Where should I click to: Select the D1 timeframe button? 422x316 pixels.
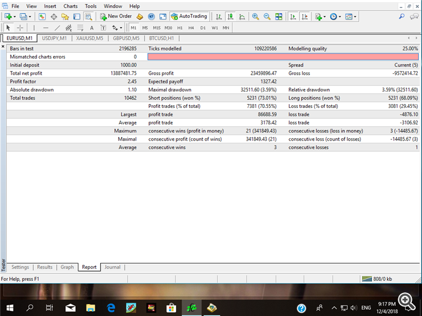click(203, 28)
